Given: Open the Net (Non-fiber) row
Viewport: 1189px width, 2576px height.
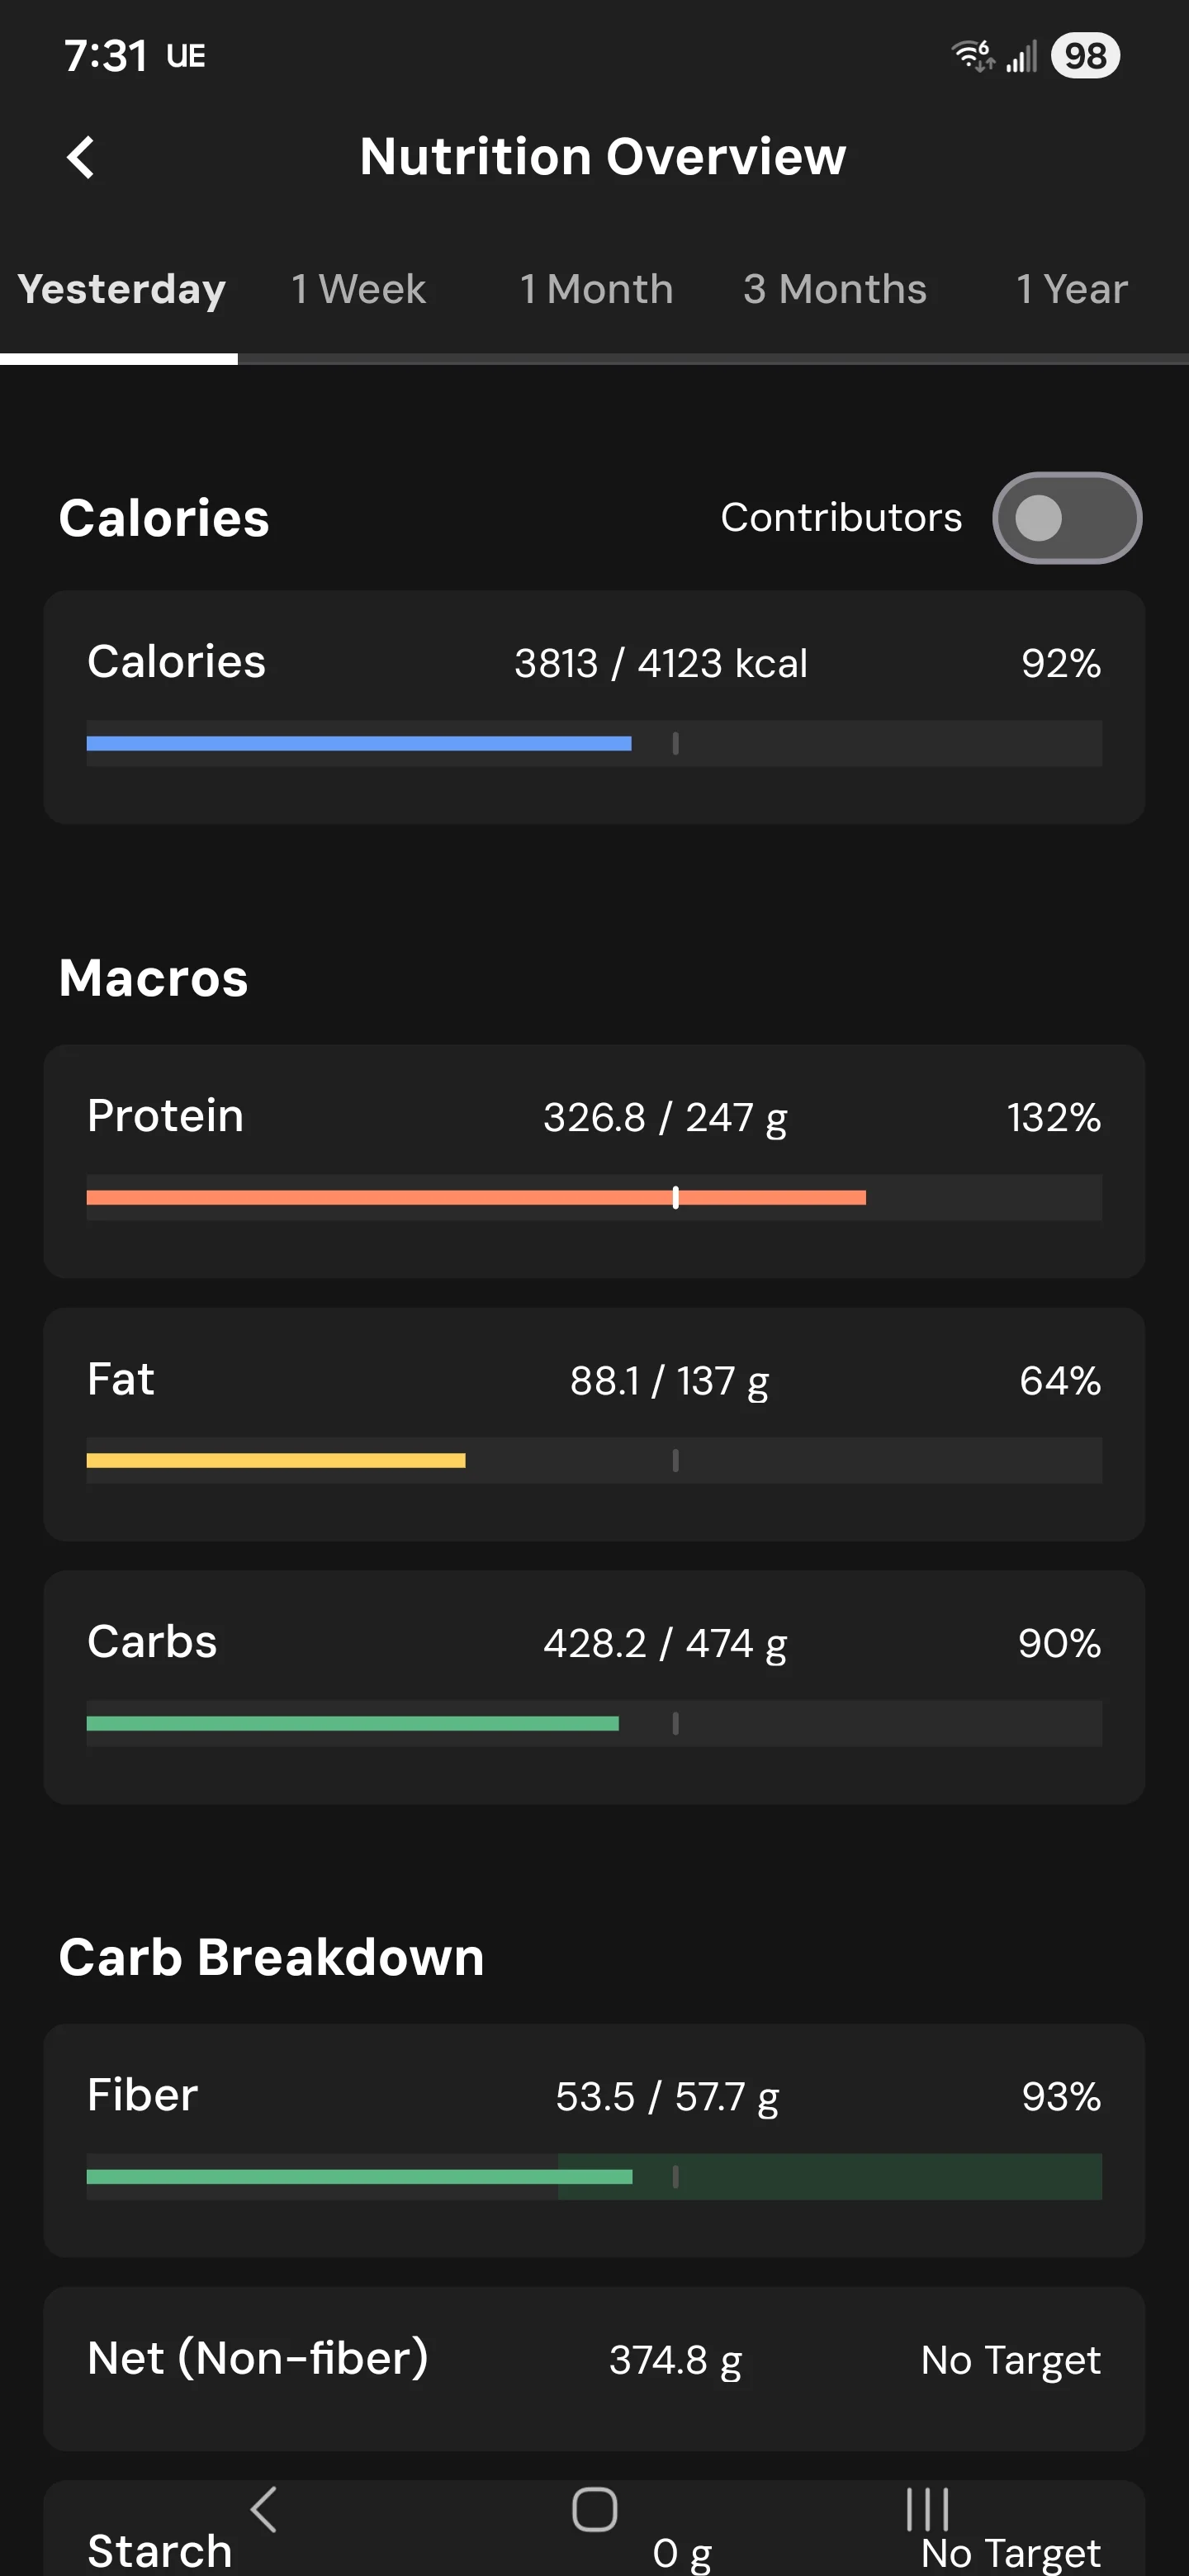Looking at the screenshot, I should pos(594,2368).
